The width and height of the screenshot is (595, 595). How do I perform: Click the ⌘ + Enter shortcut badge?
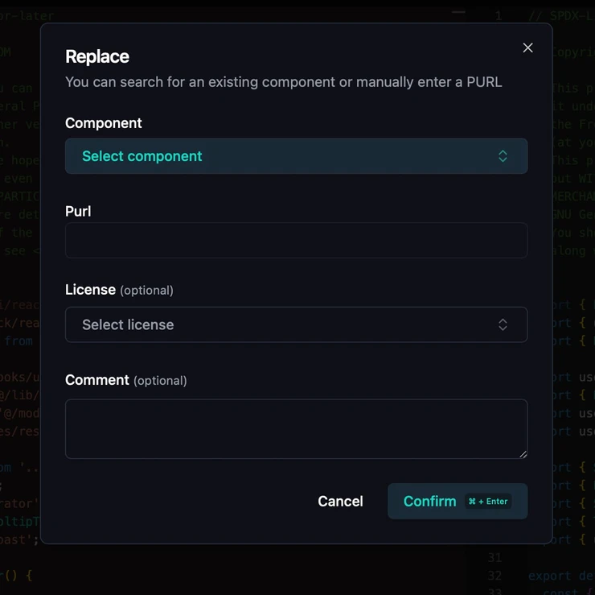point(489,502)
